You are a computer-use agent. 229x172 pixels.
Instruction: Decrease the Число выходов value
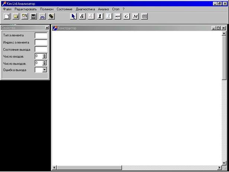tap(45, 64)
